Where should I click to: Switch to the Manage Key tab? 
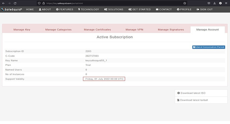click(22, 30)
